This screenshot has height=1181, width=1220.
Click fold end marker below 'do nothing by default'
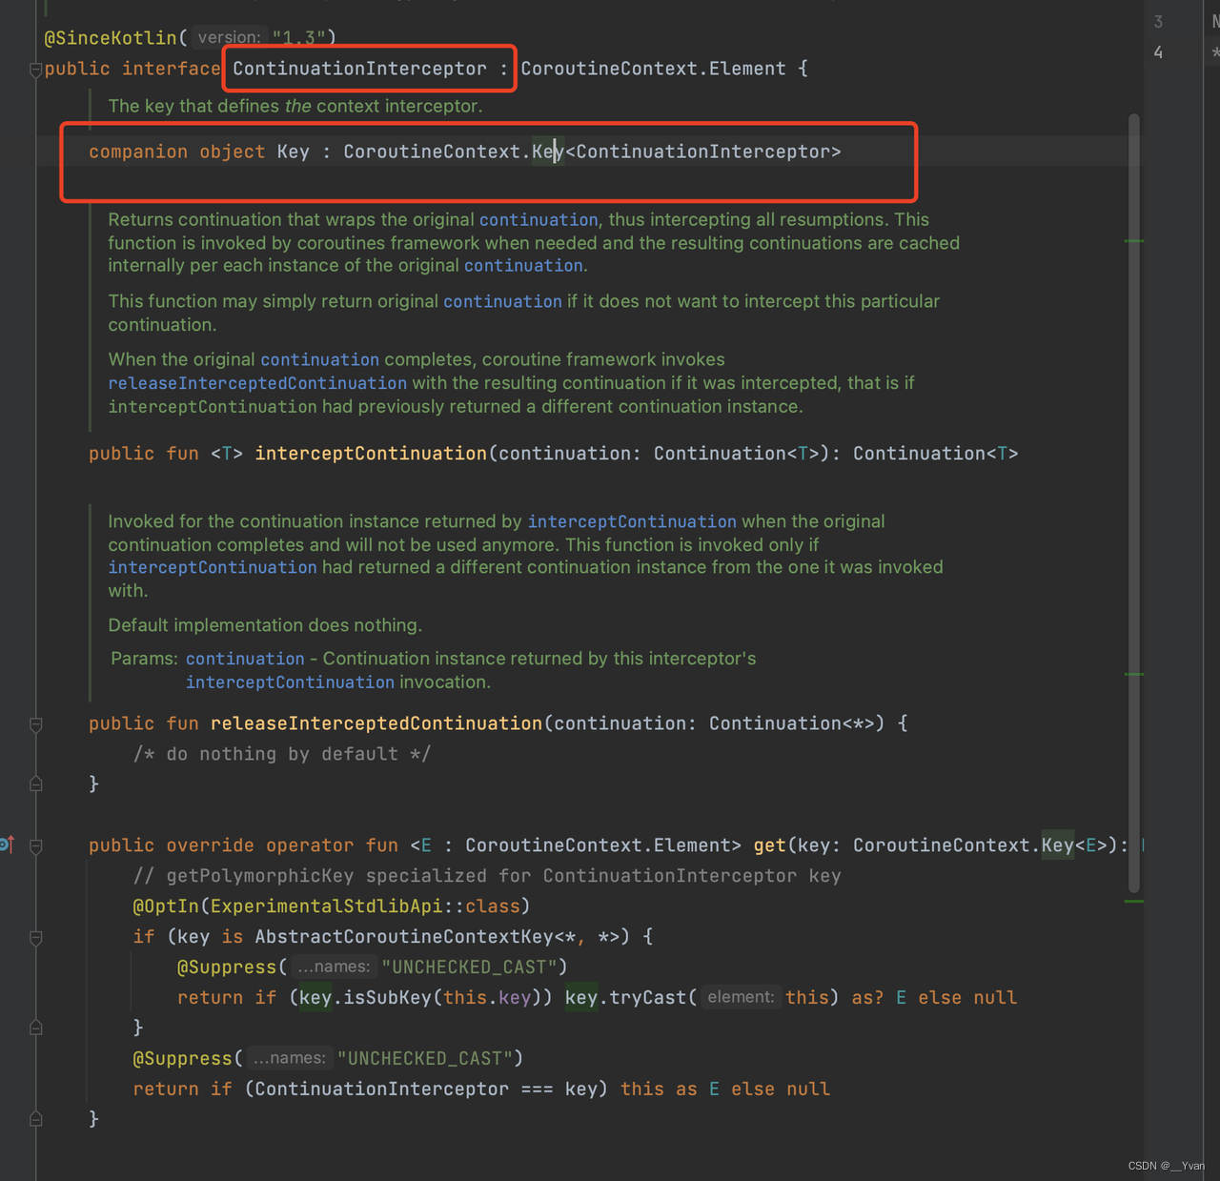(x=35, y=784)
